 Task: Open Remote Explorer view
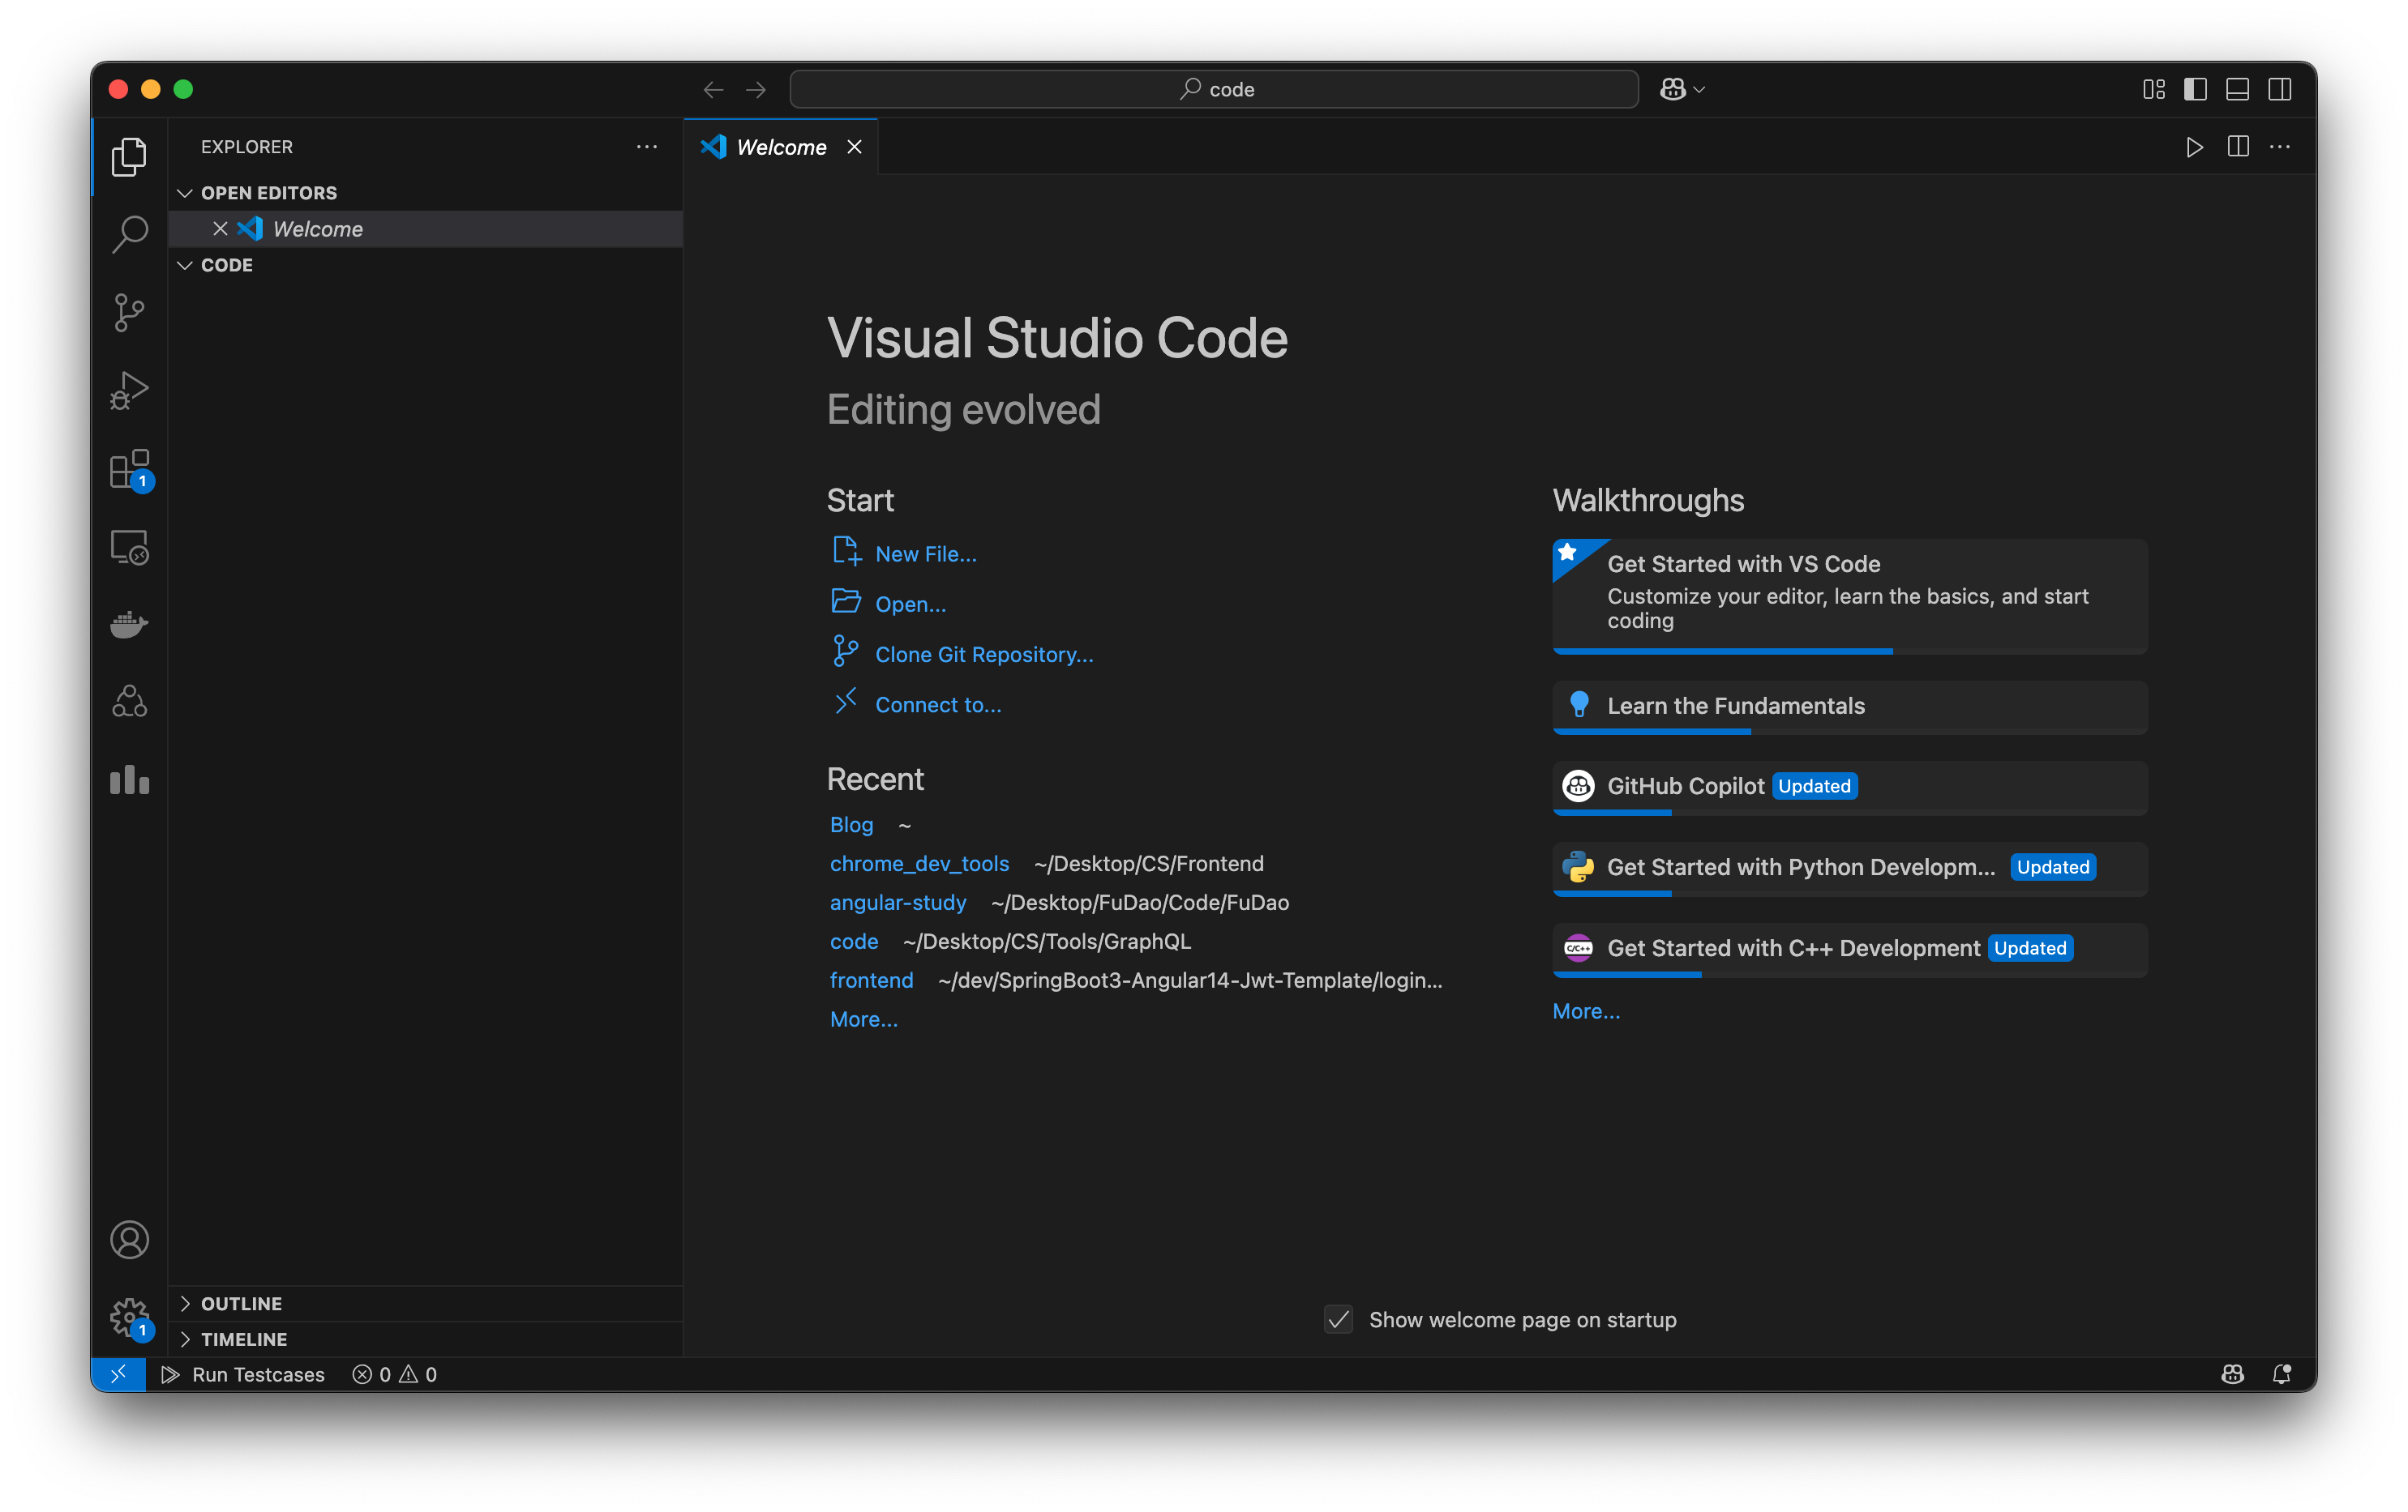[129, 547]
